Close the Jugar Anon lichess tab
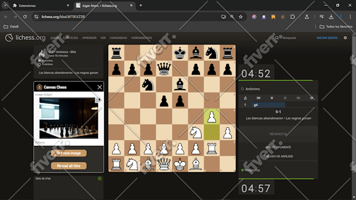This screenshot has width=356, height=200. 131,5
